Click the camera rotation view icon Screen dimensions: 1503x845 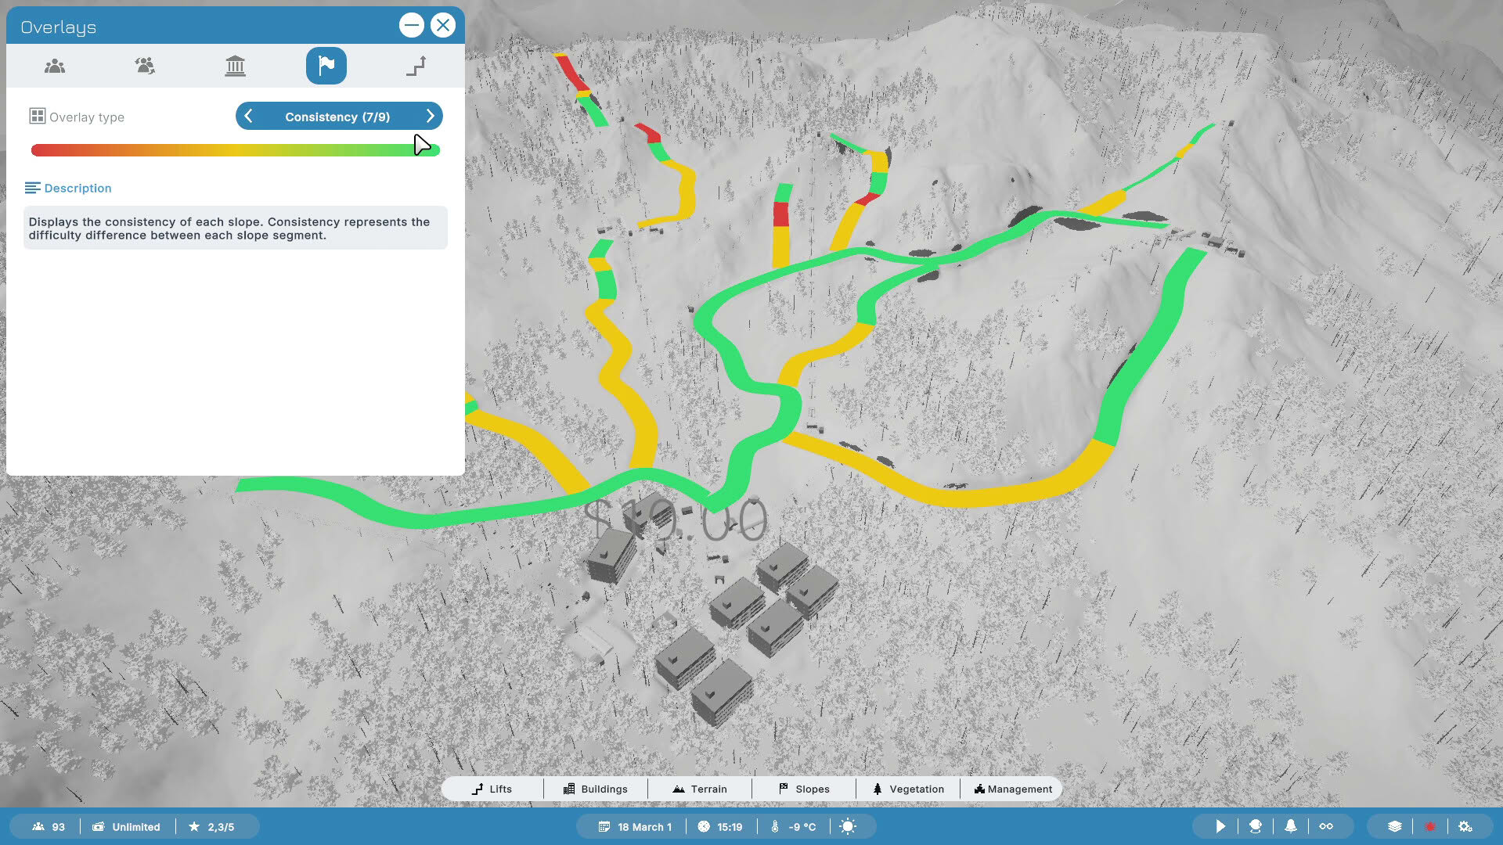pyautogui.click(x=1256, y=826)
